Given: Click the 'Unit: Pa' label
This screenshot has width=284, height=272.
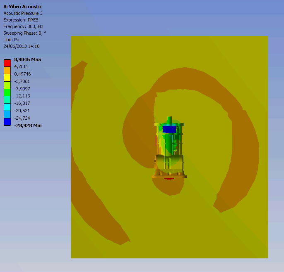Looking at the screenshot, I should tap(11, 40).
